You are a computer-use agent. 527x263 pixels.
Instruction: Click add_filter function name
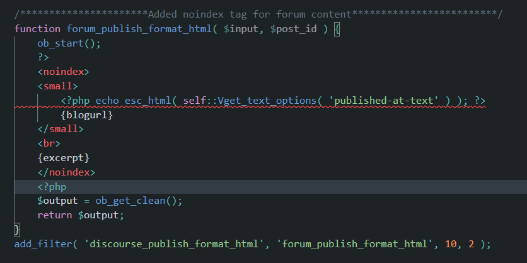tap(43, 244)
